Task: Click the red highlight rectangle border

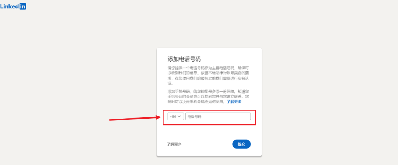Action: 209,110
